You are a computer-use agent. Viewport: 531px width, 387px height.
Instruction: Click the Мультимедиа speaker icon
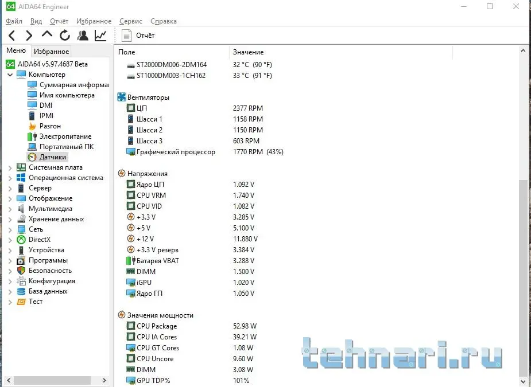pyautogui.click(x=21, y=209)
